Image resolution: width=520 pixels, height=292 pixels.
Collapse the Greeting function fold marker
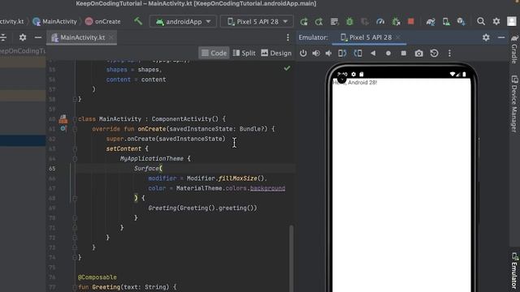(x=75, y=287)
